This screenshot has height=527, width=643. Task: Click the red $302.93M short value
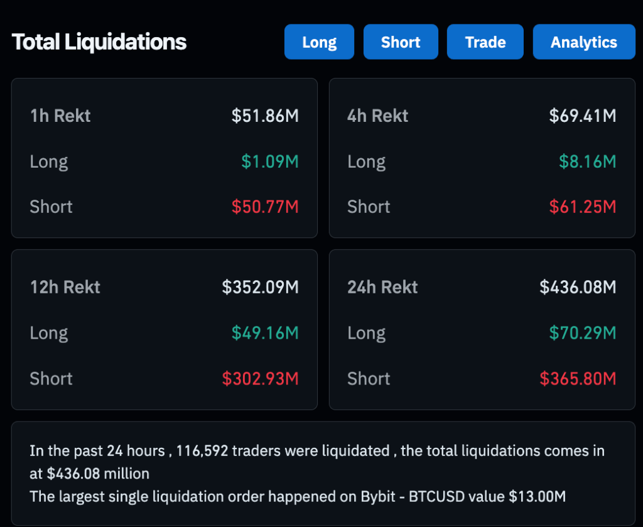[x=261, y=378]
